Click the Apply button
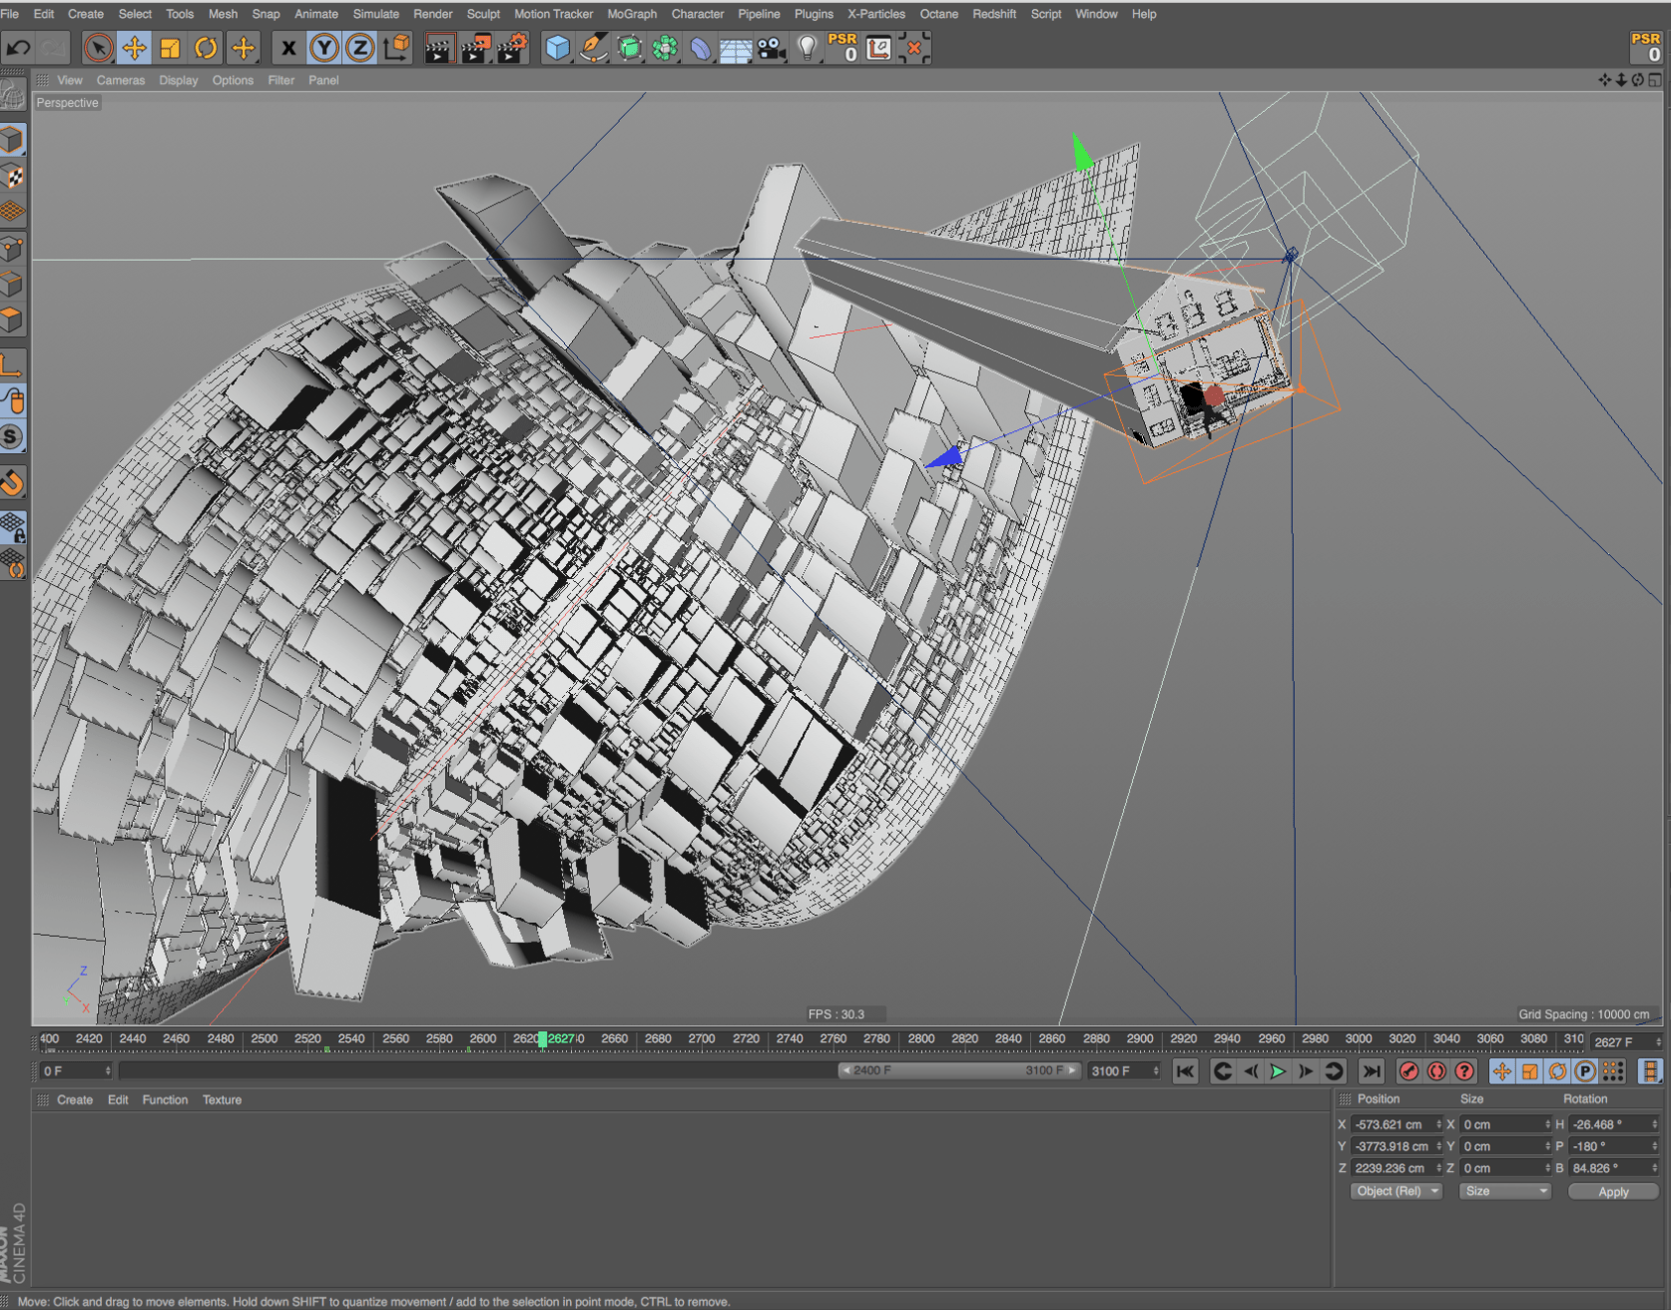Screen dimensions: 1671x1310 (x=1612, y=1191)
